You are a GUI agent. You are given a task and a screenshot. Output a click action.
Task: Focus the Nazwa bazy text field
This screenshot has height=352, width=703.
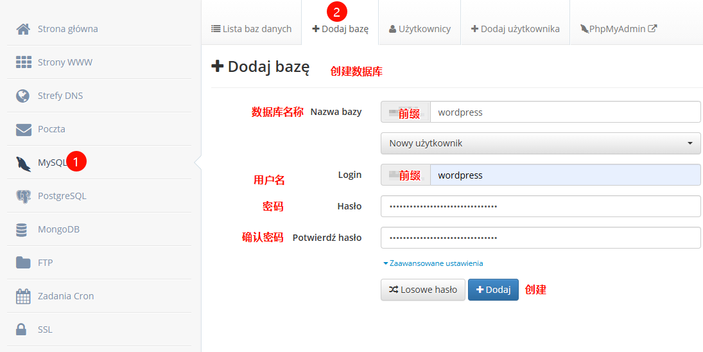point(565,112)
